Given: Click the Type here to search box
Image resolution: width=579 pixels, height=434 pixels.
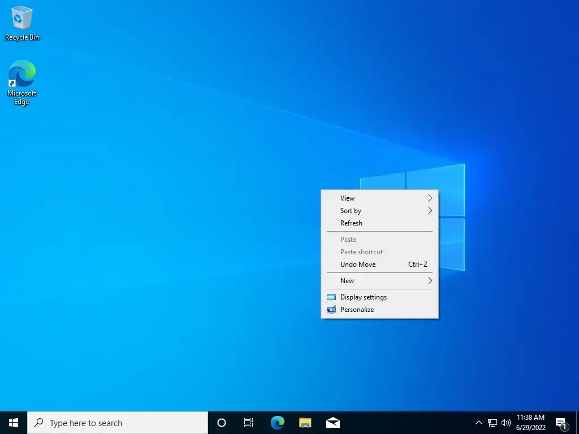Looking at the screenshot, I should tap(118, 423).
